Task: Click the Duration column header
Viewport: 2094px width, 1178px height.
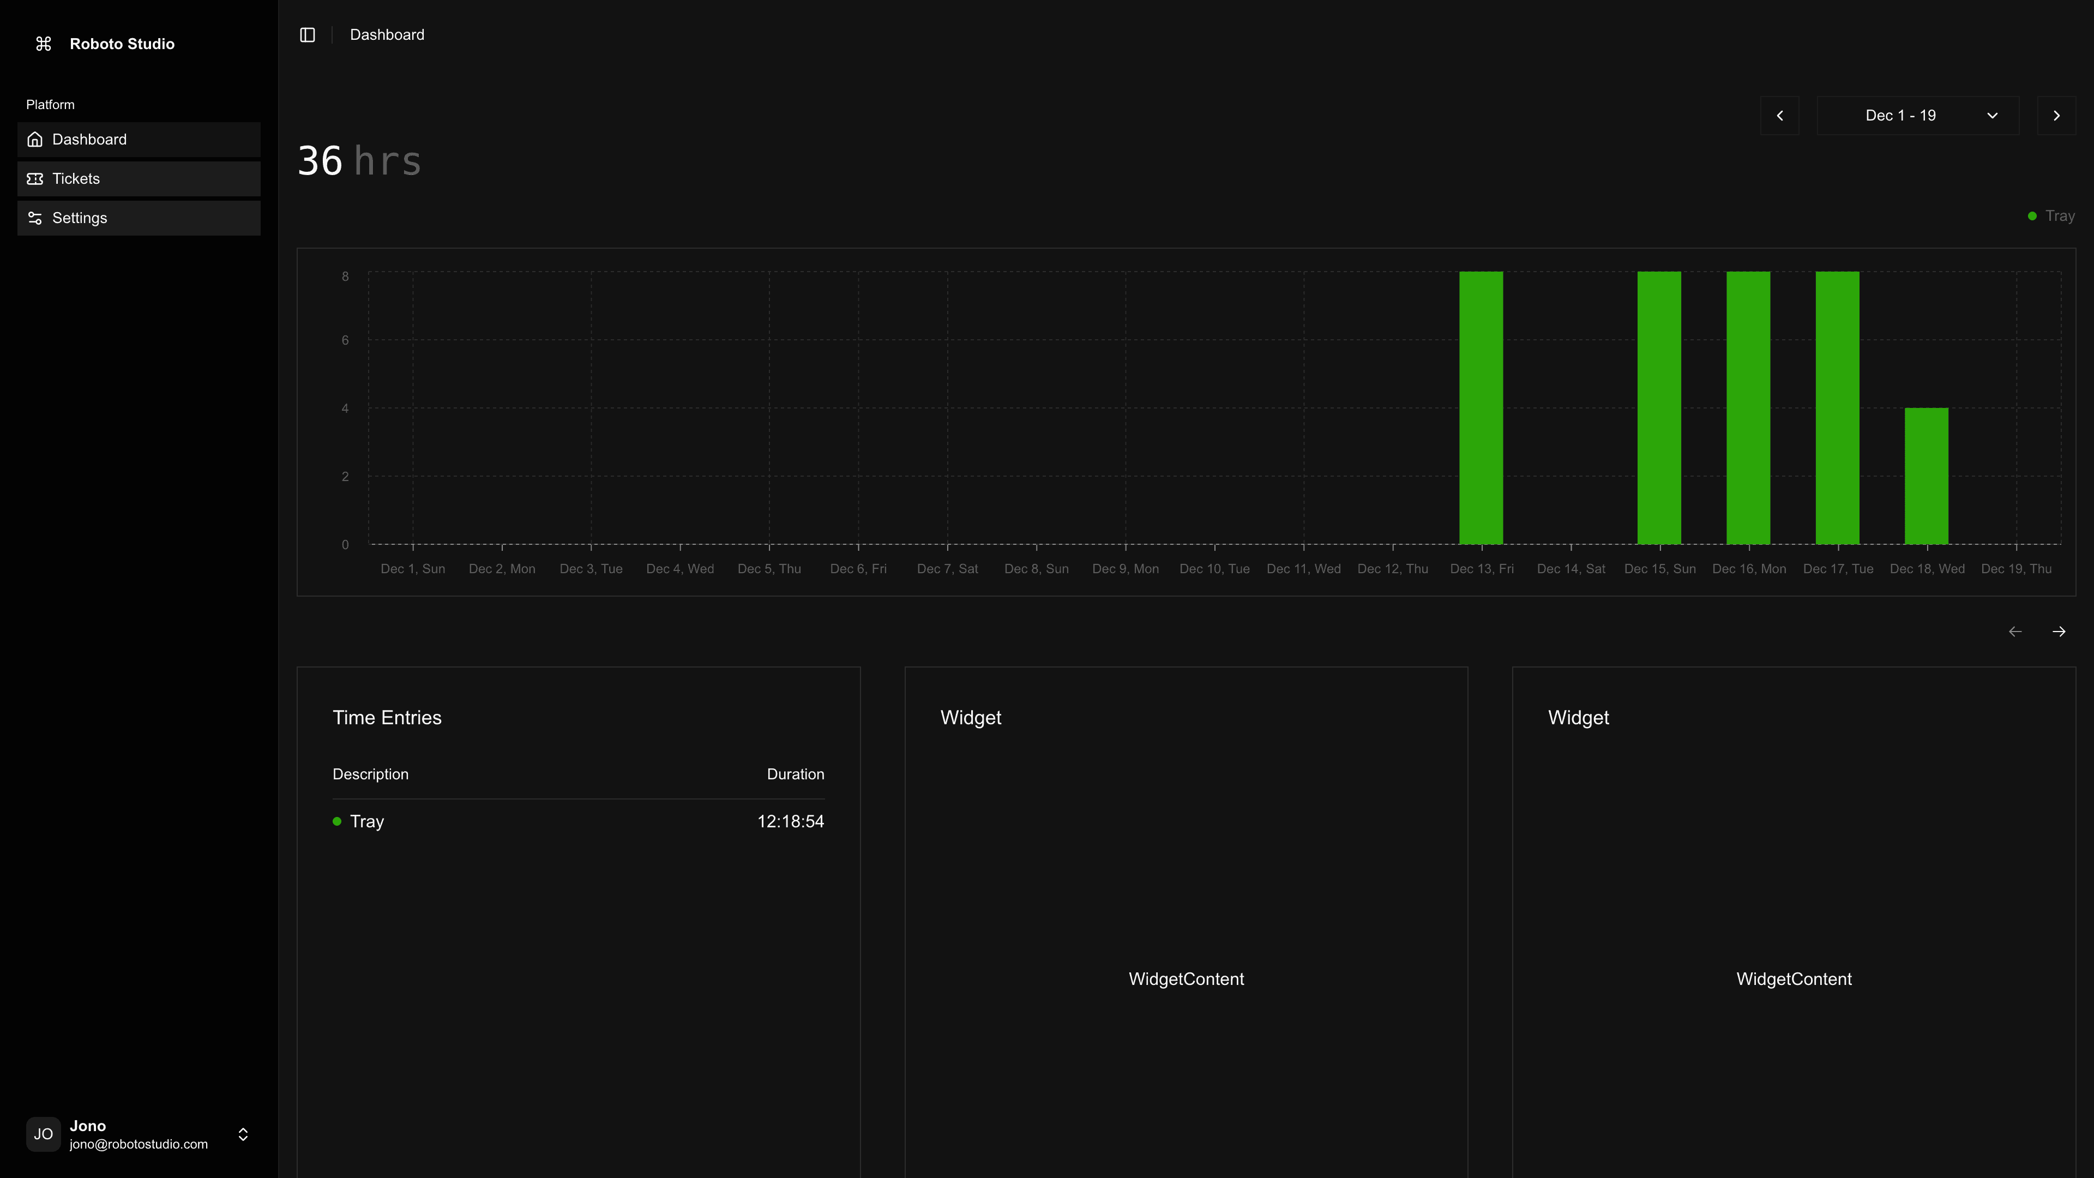Action: 794,774
